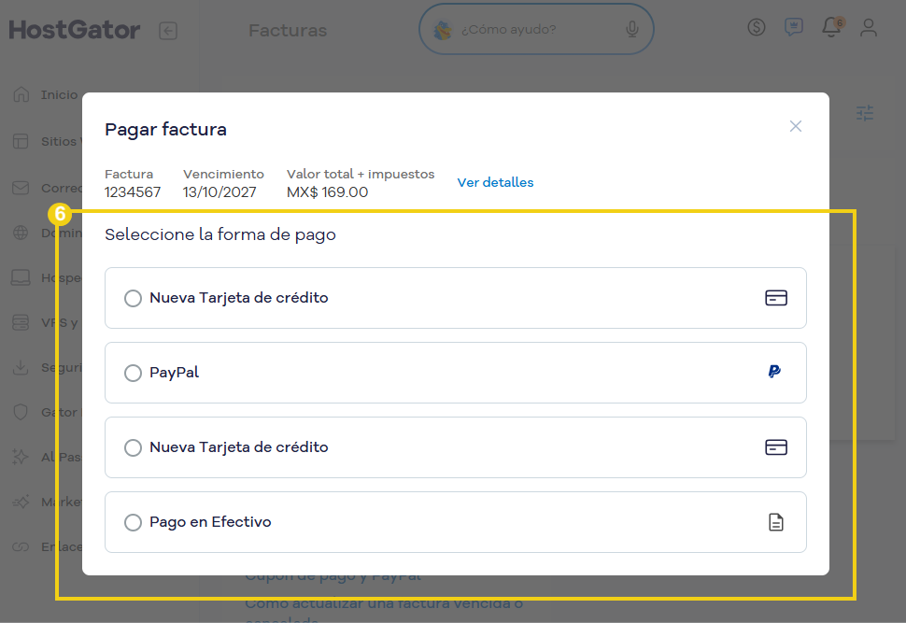Click the filter sliders icon behind the dialog
Screen dimensions: 906x623
click(x=865, y=113)
